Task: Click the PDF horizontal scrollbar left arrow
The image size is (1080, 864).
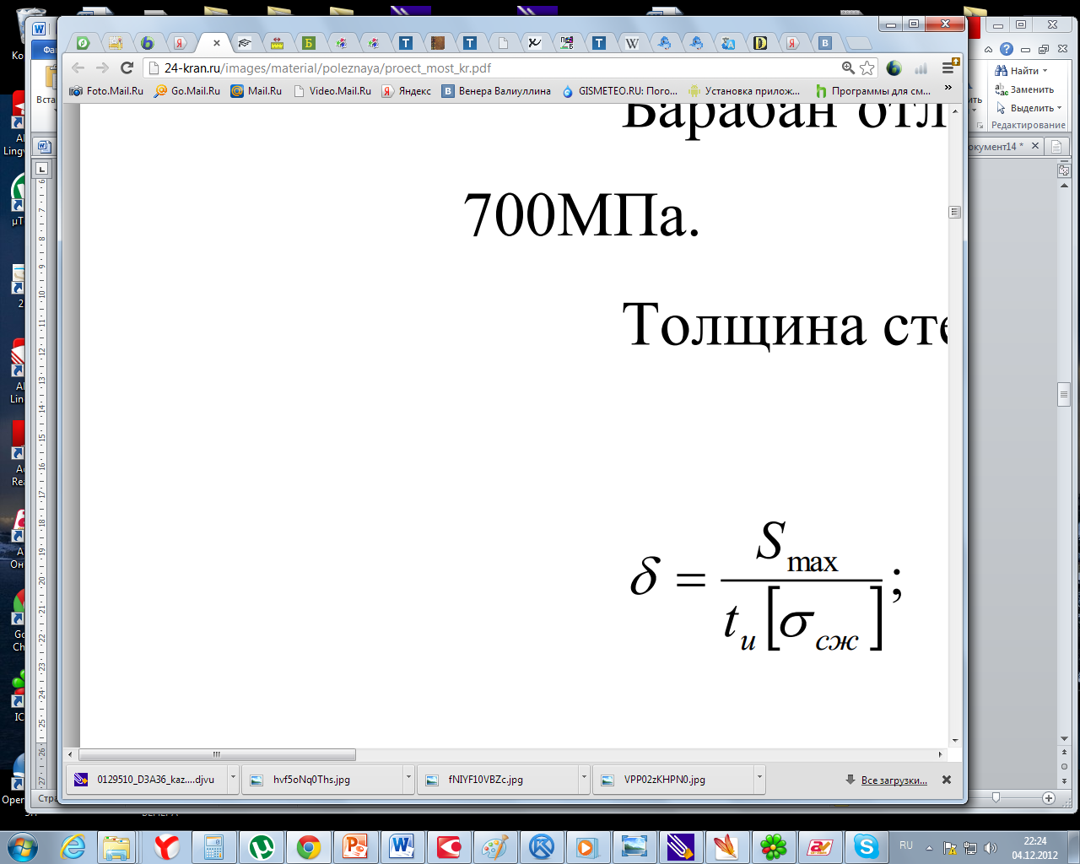Action: pos(70,754)
